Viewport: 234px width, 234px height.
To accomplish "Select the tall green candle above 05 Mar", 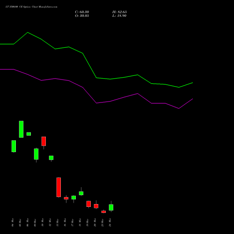I will click(21, 129).
